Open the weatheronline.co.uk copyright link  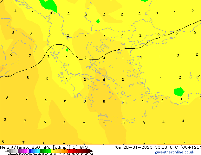tap(174, 152)
